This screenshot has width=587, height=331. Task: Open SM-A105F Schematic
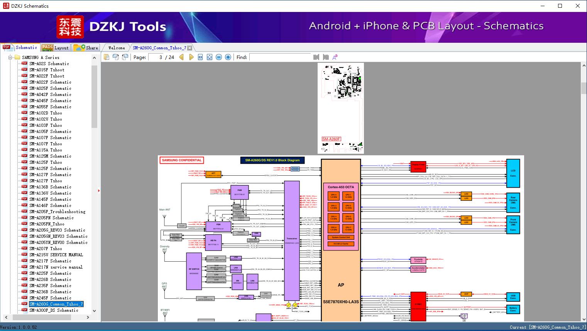pyautogui.click(x=50, y=131)
